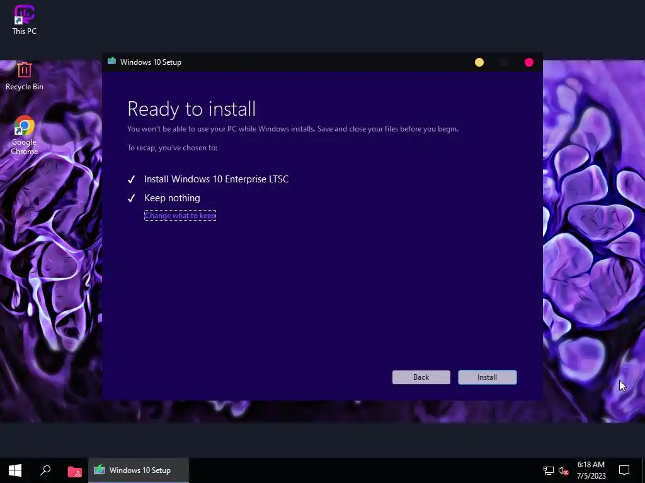Open taskbar search magnifier

45,470
